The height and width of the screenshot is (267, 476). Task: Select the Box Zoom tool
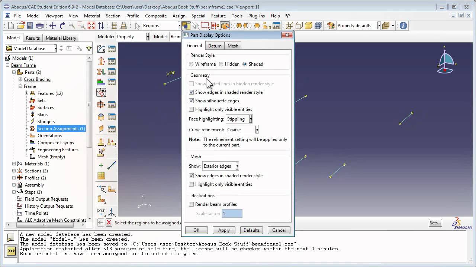pos(82,26)
